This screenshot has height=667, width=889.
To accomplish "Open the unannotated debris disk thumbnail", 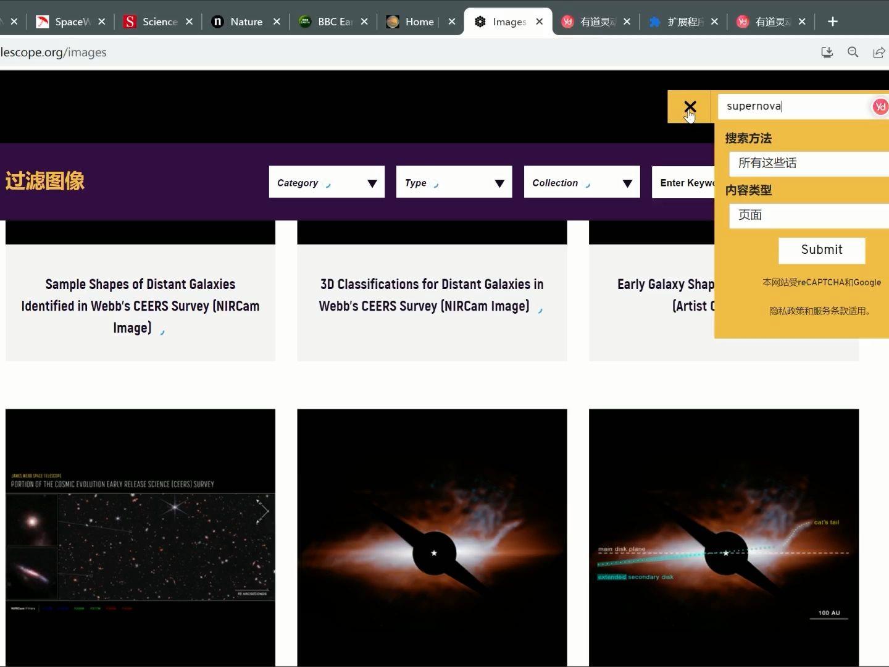I will pyautogui.click(x=432, y=537).
